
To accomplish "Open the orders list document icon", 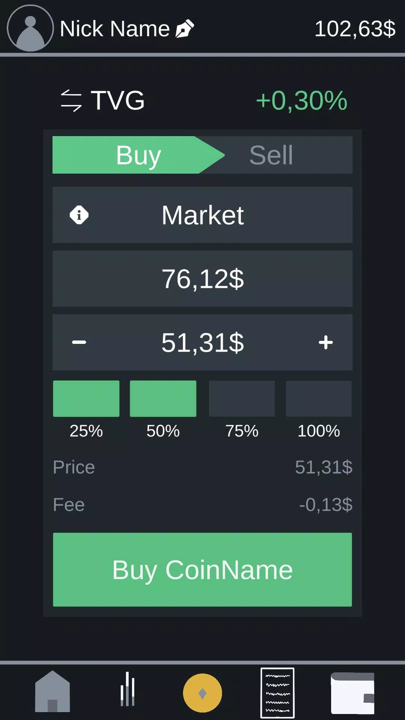I will 277,692.
